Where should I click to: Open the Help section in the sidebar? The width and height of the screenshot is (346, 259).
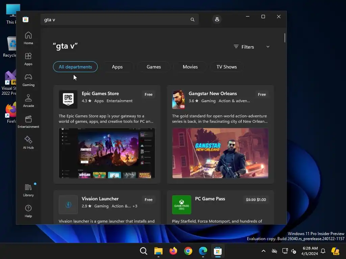[x=28, y=211]
